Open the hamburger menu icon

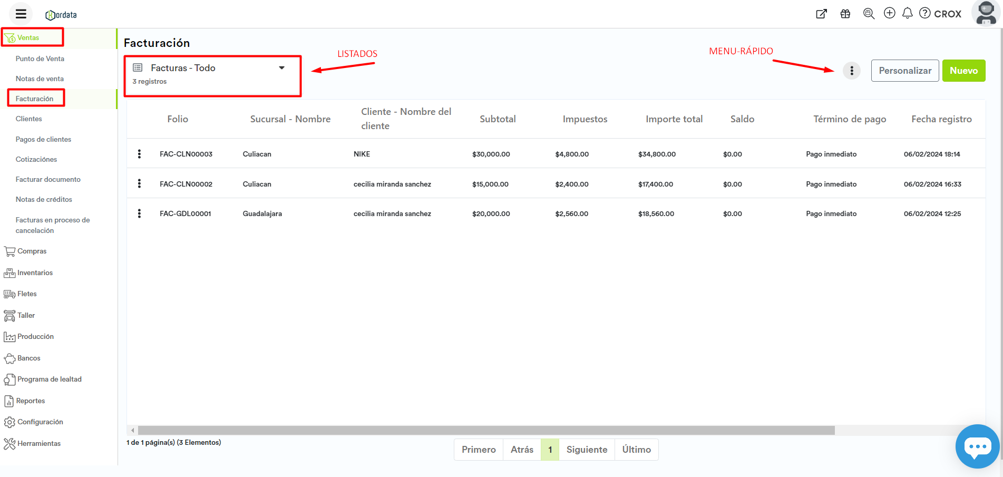click(x=21, y=14)
